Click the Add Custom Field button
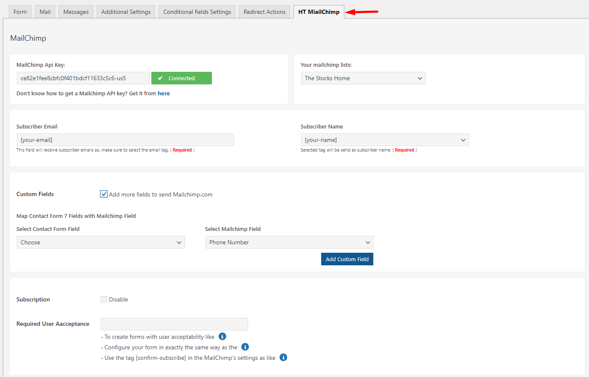 coord(347,259)
